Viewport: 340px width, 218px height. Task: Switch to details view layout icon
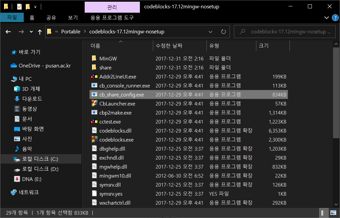324,213
